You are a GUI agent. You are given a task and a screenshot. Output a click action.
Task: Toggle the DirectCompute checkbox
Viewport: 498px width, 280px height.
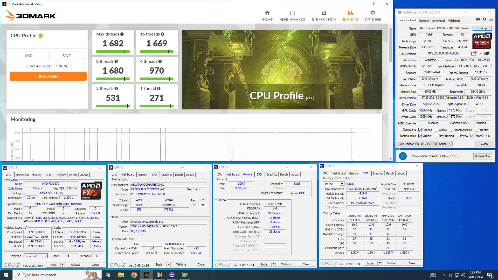tap(451, 130)
